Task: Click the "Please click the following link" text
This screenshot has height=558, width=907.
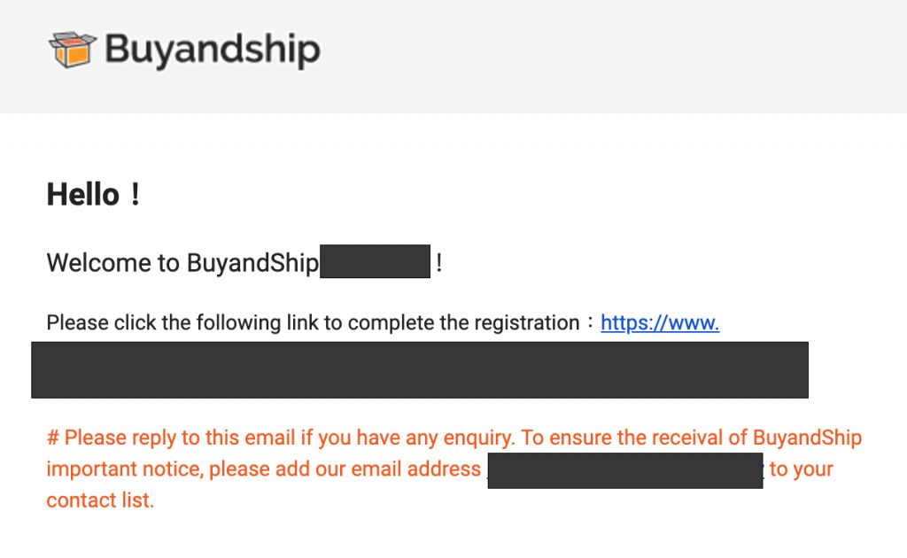Action: tap(177, 322)
